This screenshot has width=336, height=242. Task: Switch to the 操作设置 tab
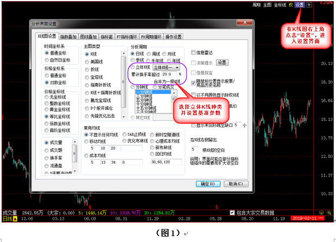click(x=173, y=37)
